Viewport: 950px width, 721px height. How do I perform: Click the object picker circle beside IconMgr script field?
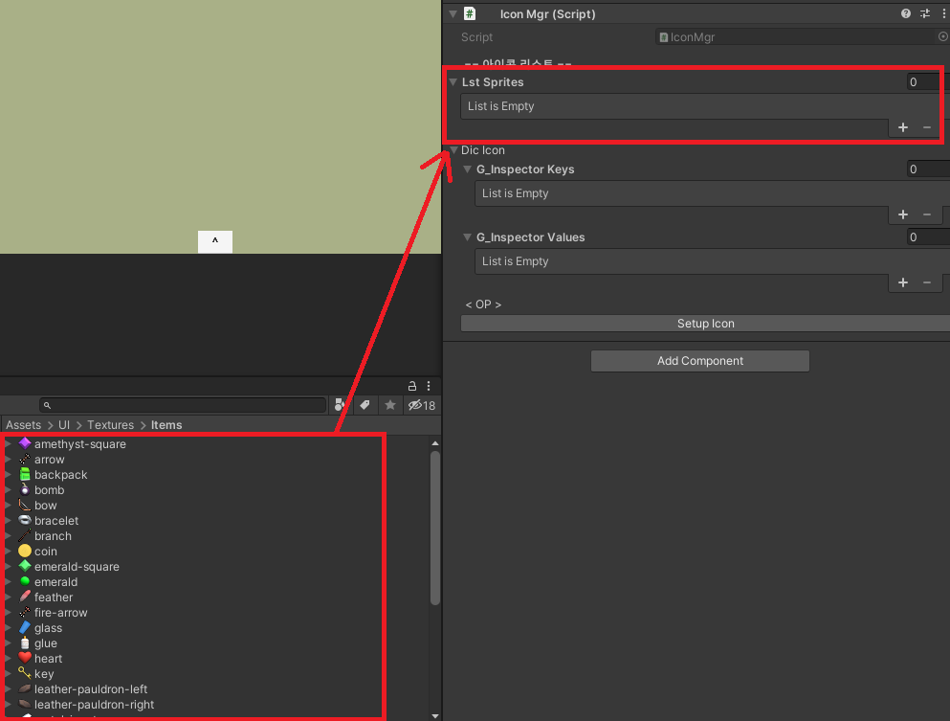pos(941,36)
